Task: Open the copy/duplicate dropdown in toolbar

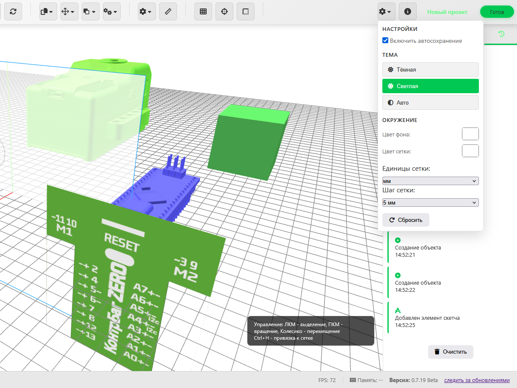Action: click(48, 11)
